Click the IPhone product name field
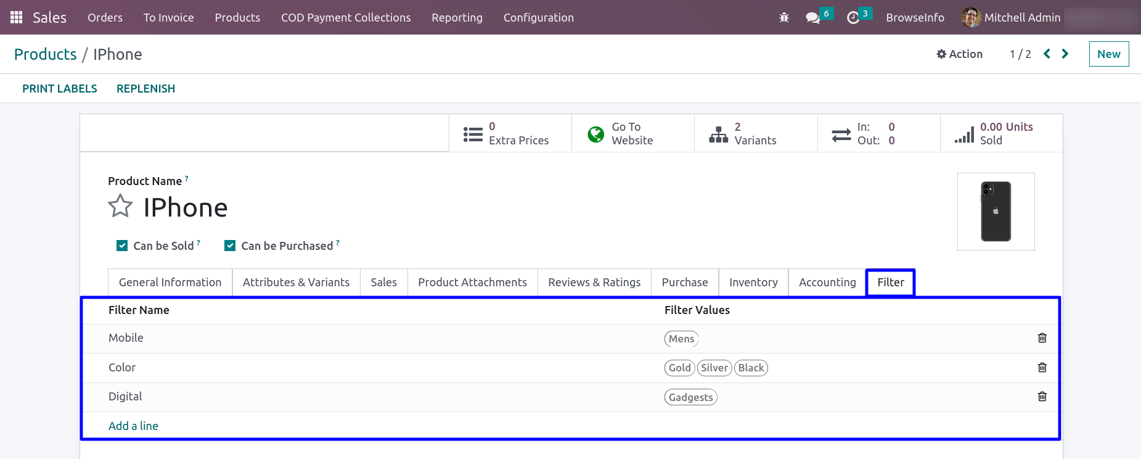The image size is (1141, 459). click(x=186, y=207)
